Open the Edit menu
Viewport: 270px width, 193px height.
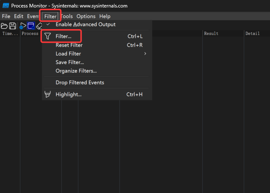coord(19,16)
